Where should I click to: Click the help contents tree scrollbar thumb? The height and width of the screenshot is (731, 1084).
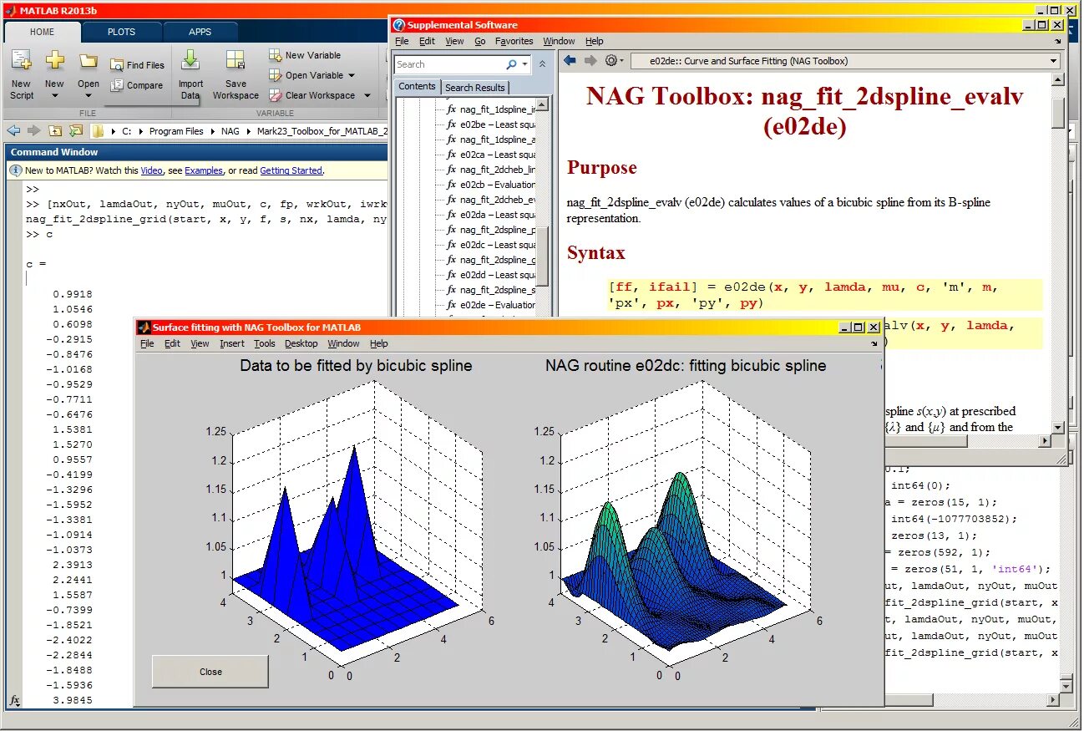tap(542, 256)
